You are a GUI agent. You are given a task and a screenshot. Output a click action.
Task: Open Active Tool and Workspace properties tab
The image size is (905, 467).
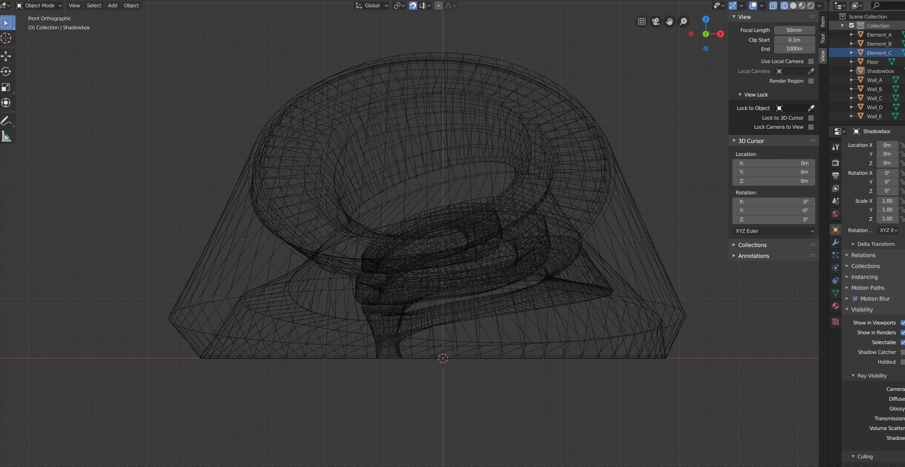pyautogui.click(x=835, y=147)
